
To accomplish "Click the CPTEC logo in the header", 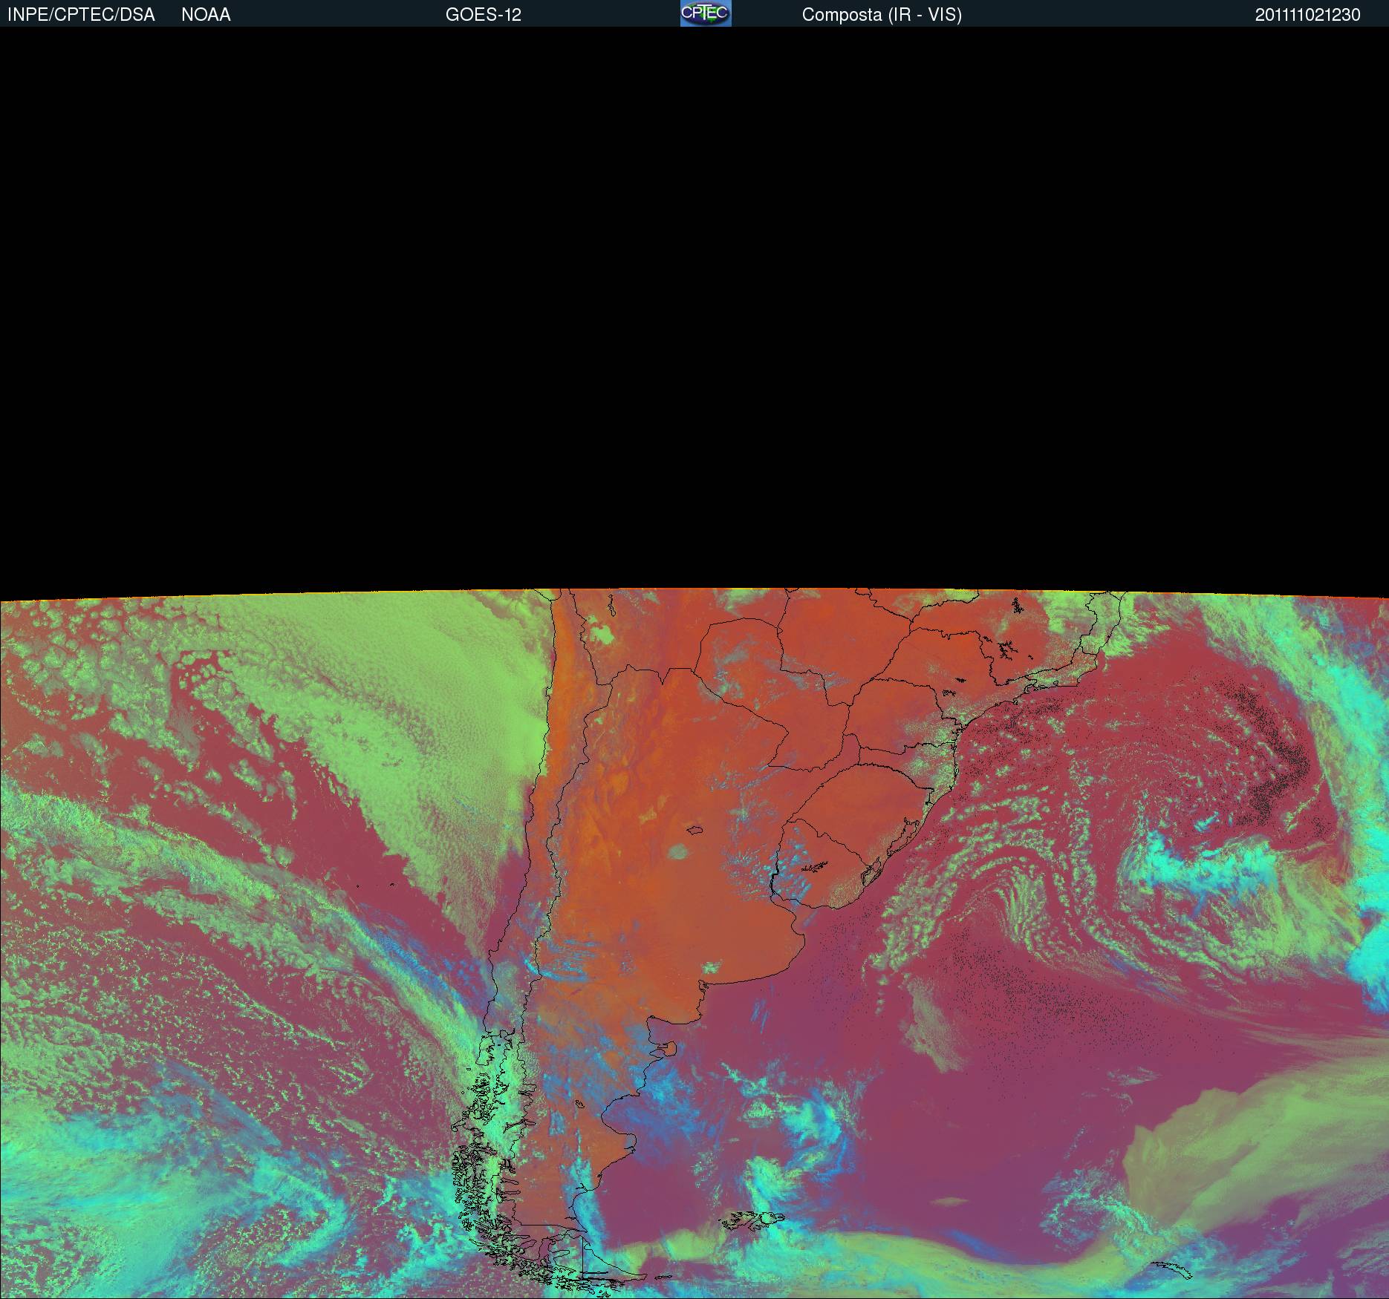I will (x=706, y=13).
